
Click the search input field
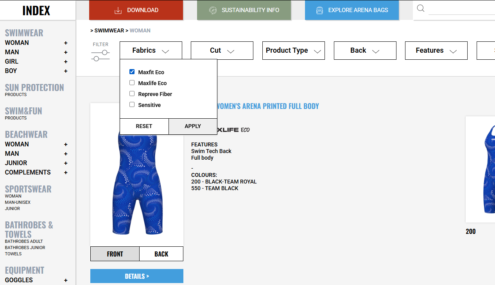pos(461,9)
